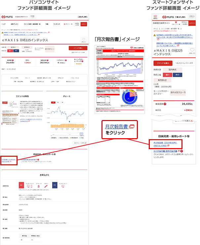Click the blue 仲介 square in お申込メモ
Image resolution: width=200 pixels, height=245 pixels.
[55, 185]
